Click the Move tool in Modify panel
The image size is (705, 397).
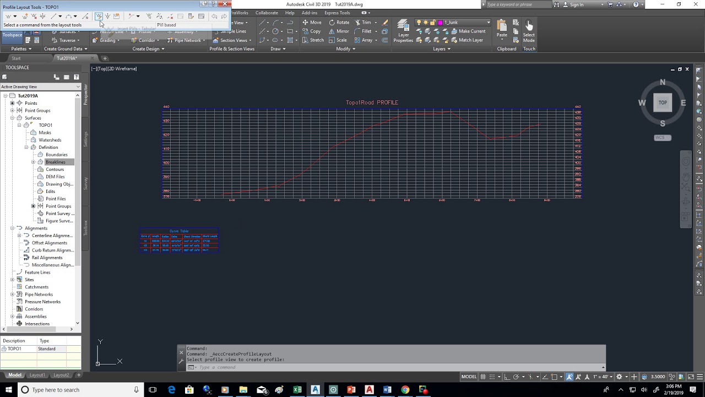click(312, 23)
